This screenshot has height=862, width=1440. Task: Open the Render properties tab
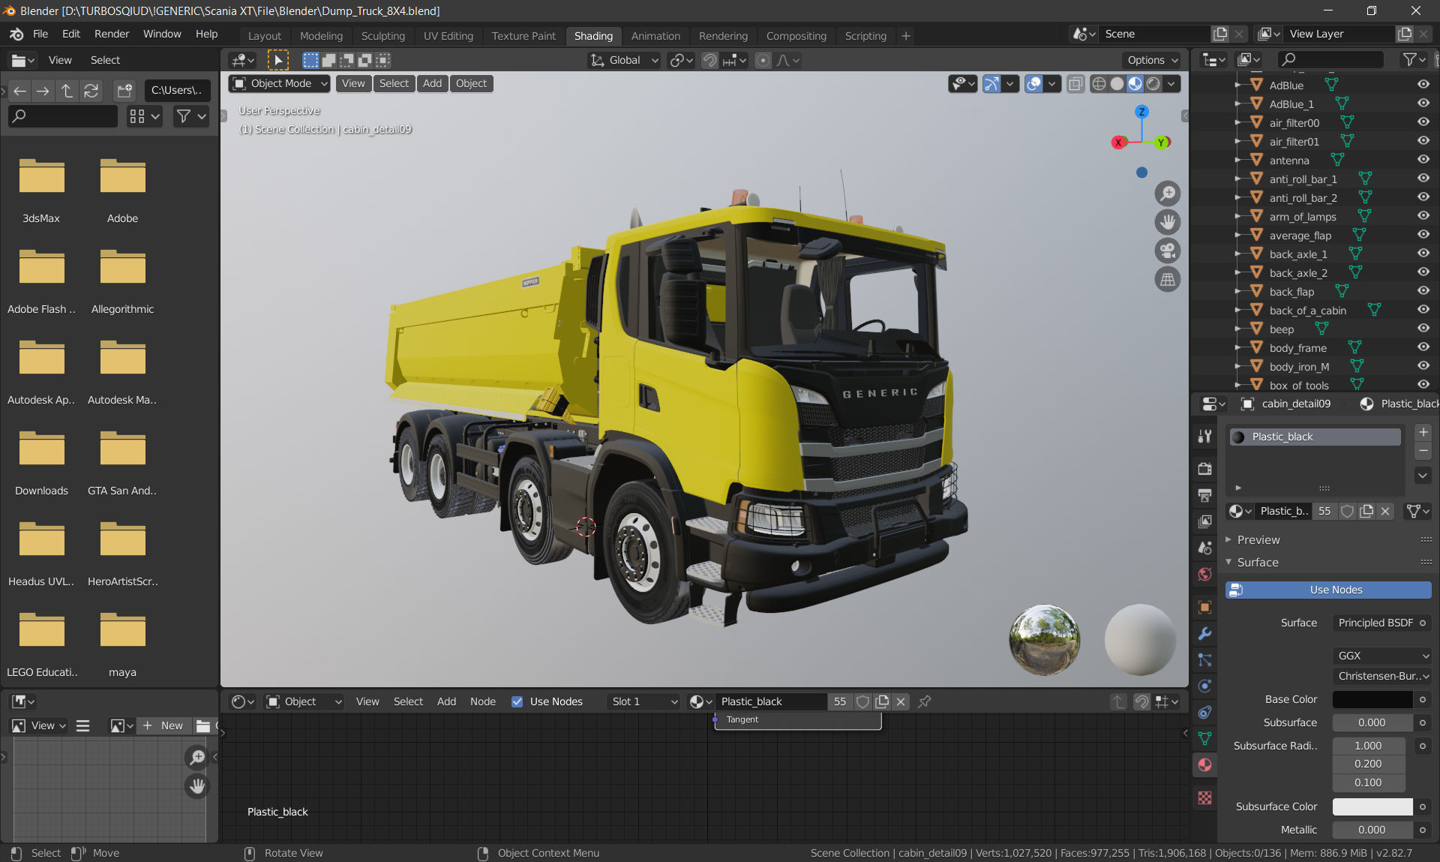point(1204,469)
